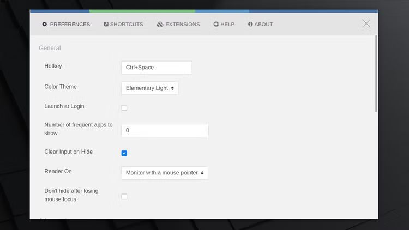The image size is (409, 230).
Task: Click the Launch at Login label text
Action: pyautogui.click(x=64, y=106)
